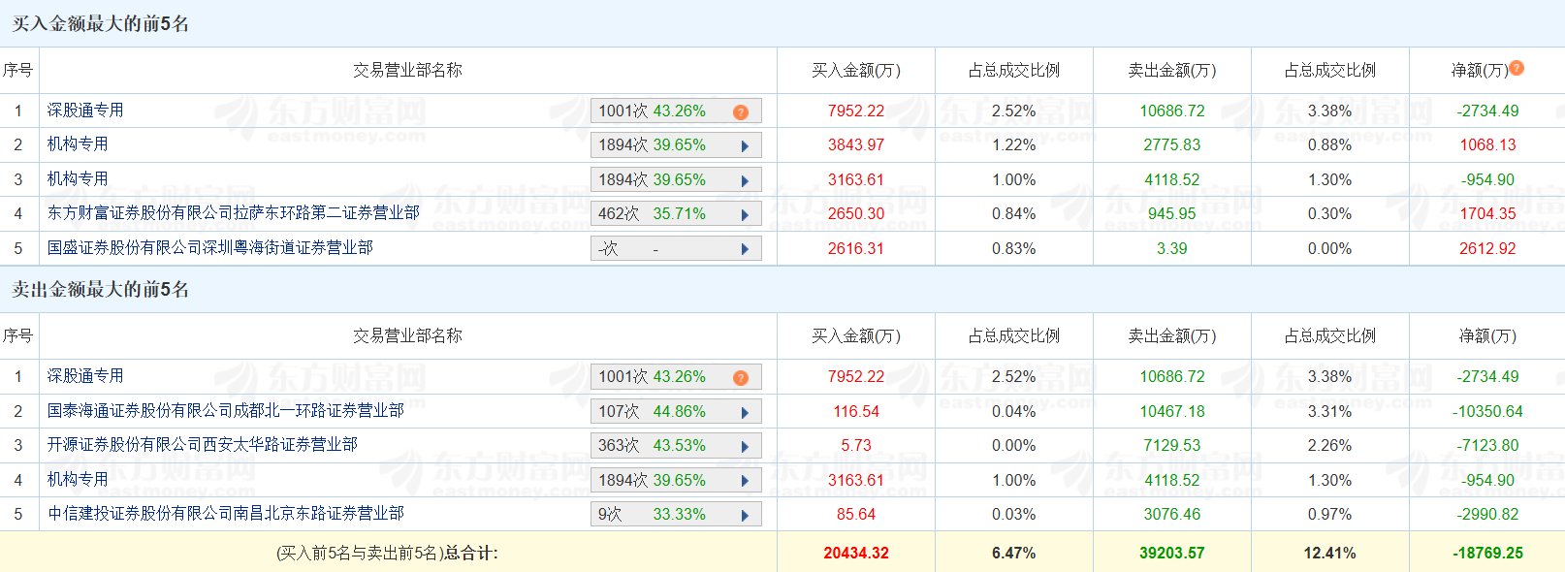Open 东方财富证券拉萨东环路第二证券营业部 link
The image size is (1565, 572).
233,213
